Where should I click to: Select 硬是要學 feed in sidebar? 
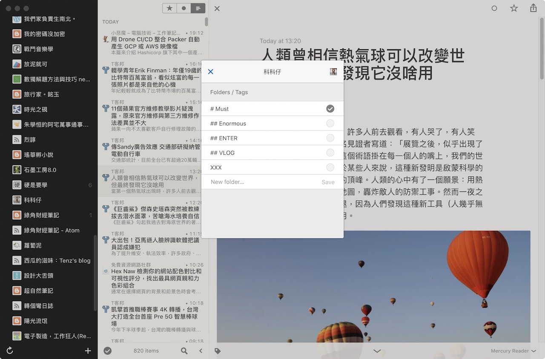coord(36,185)
